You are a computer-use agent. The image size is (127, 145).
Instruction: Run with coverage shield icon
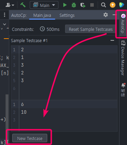pyautogui.click(x=83, y=5)
